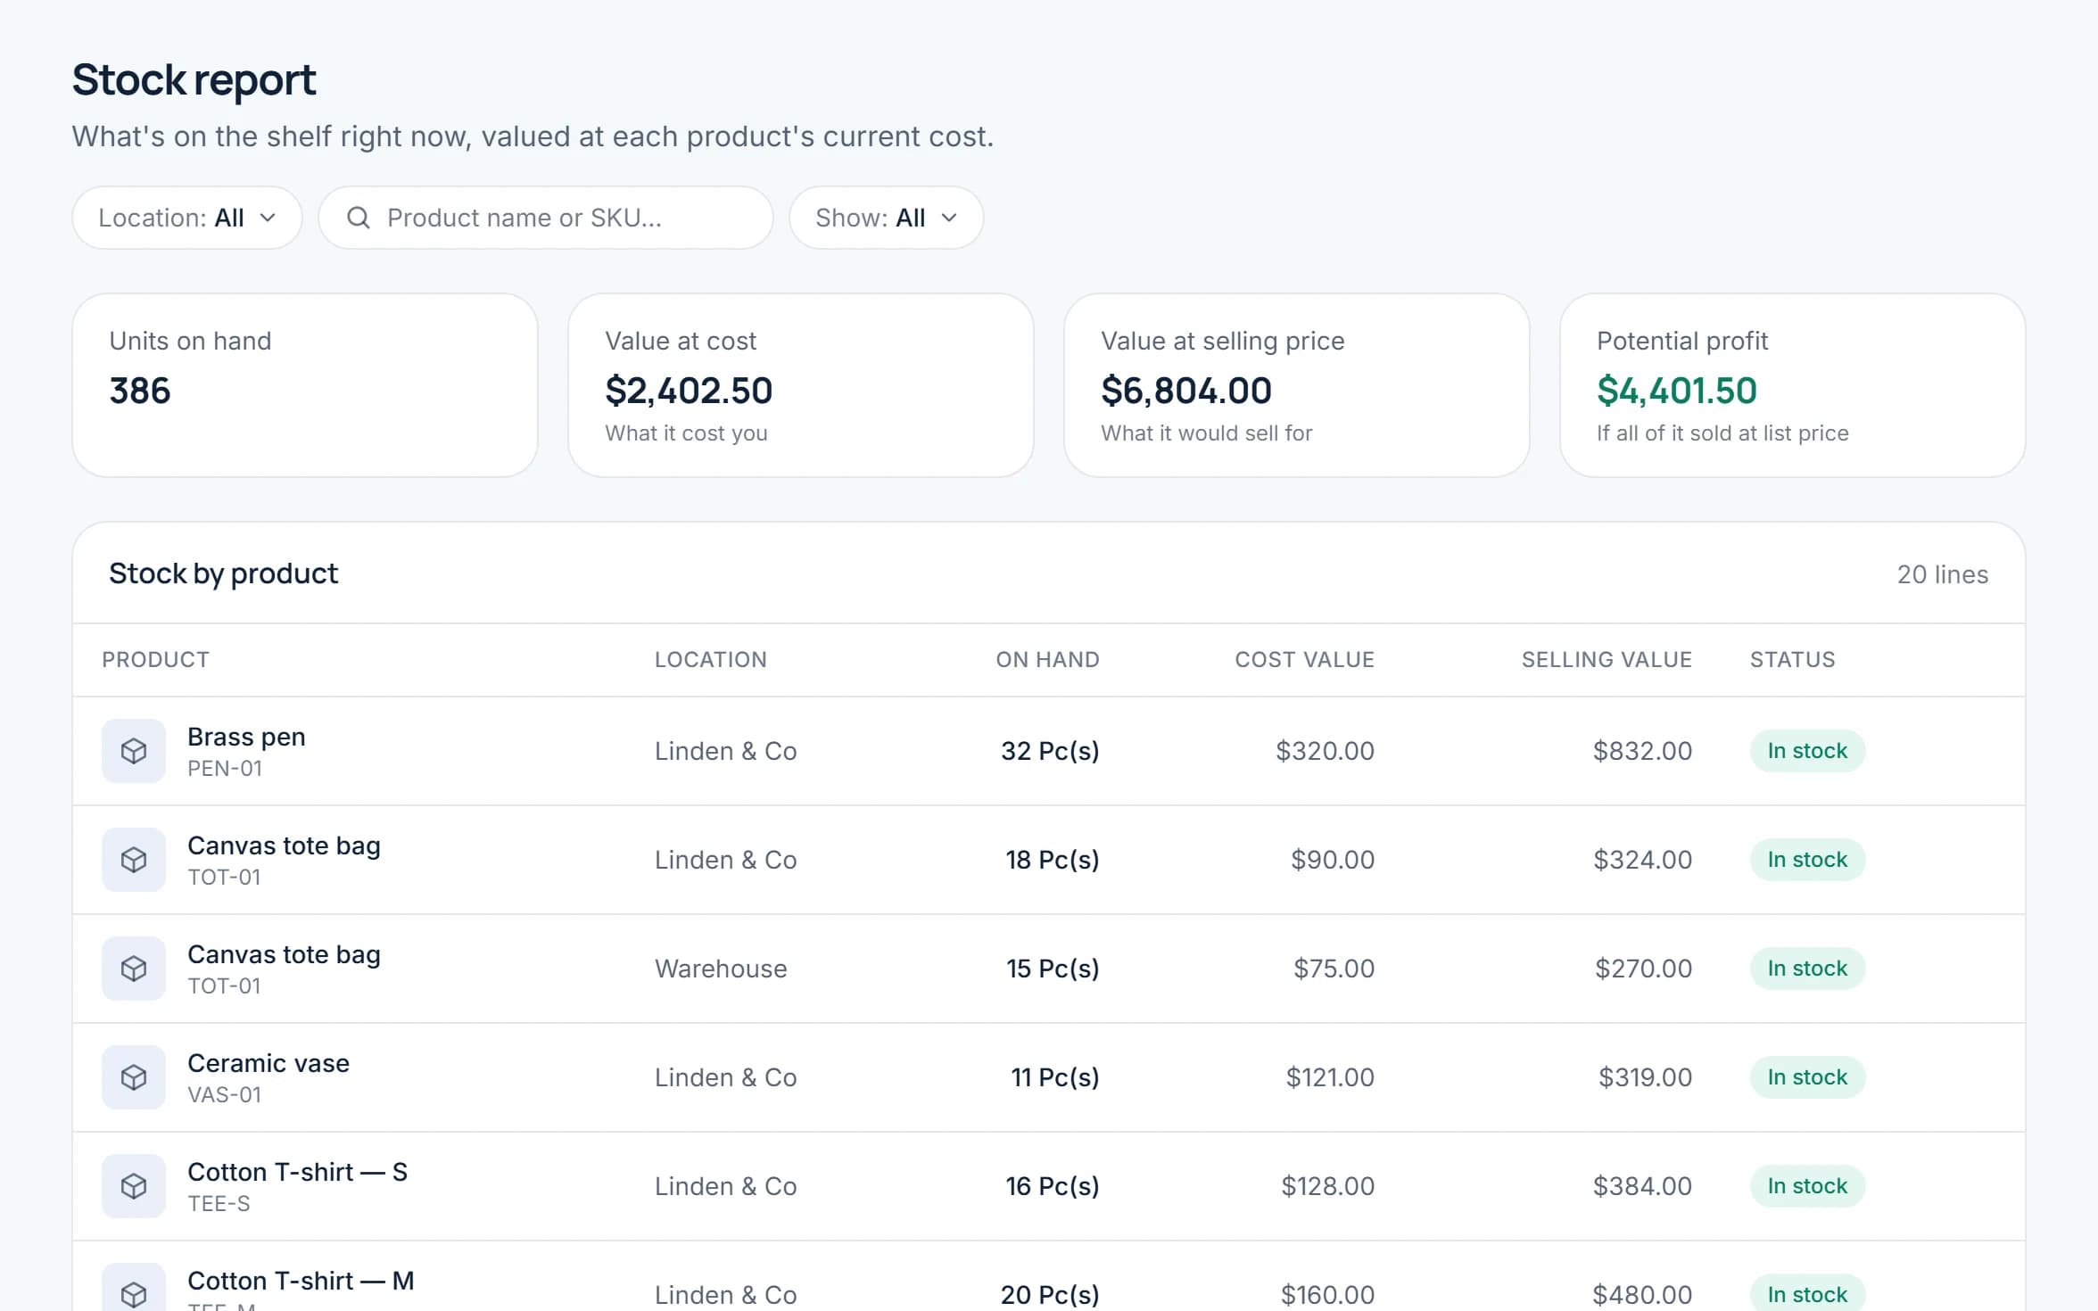Click the $90.00 cost value
This screenshot has width=2098, height=1311.
coord(1333,860)
